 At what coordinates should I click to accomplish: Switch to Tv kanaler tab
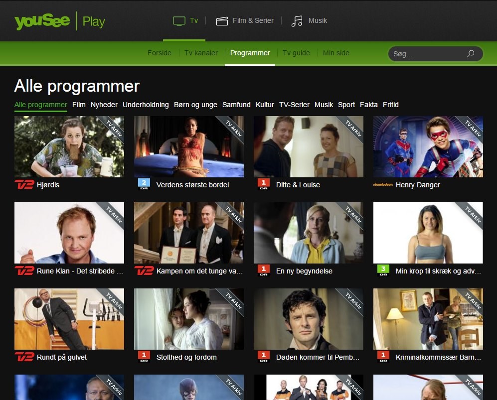pyautogui.click(x=201, y=53)
